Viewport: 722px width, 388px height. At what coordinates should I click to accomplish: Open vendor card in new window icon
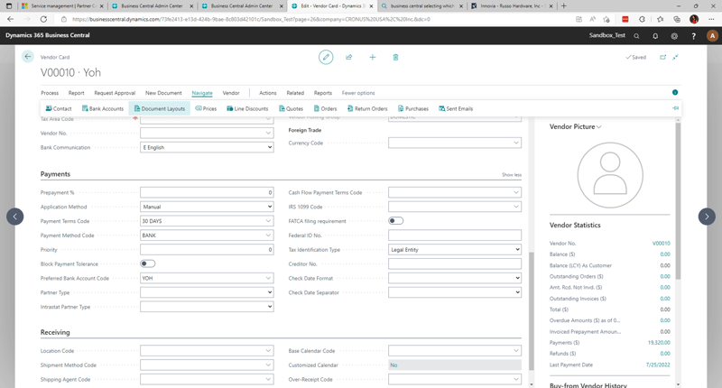click(663, 57)
